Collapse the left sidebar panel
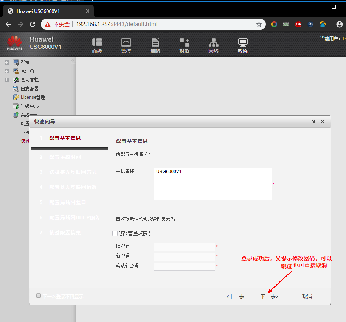This screenshot has height=322, width=346. 73,60
